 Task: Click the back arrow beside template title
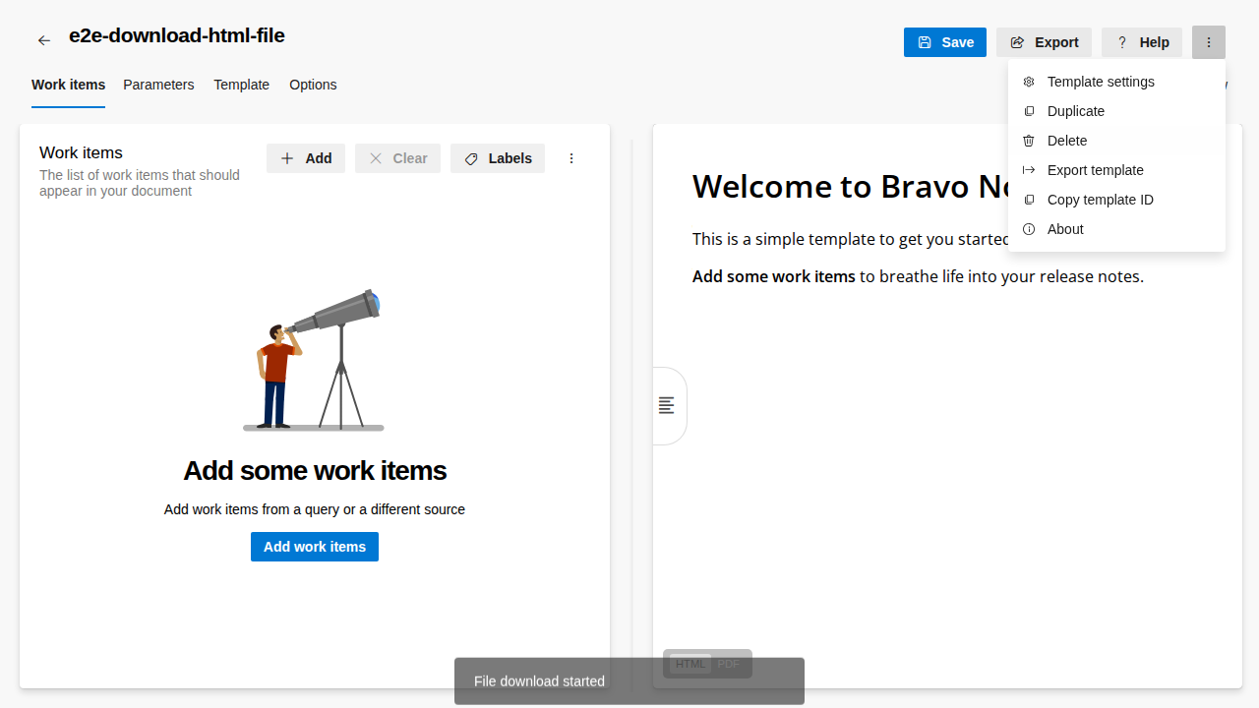point(44,40)
